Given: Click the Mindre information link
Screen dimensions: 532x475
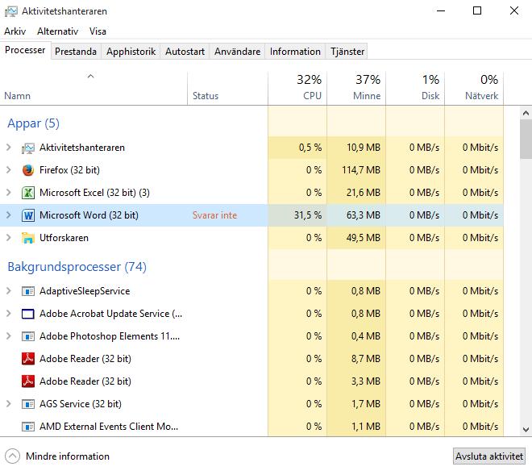Looking at the screenshot, I should point(68,456).
